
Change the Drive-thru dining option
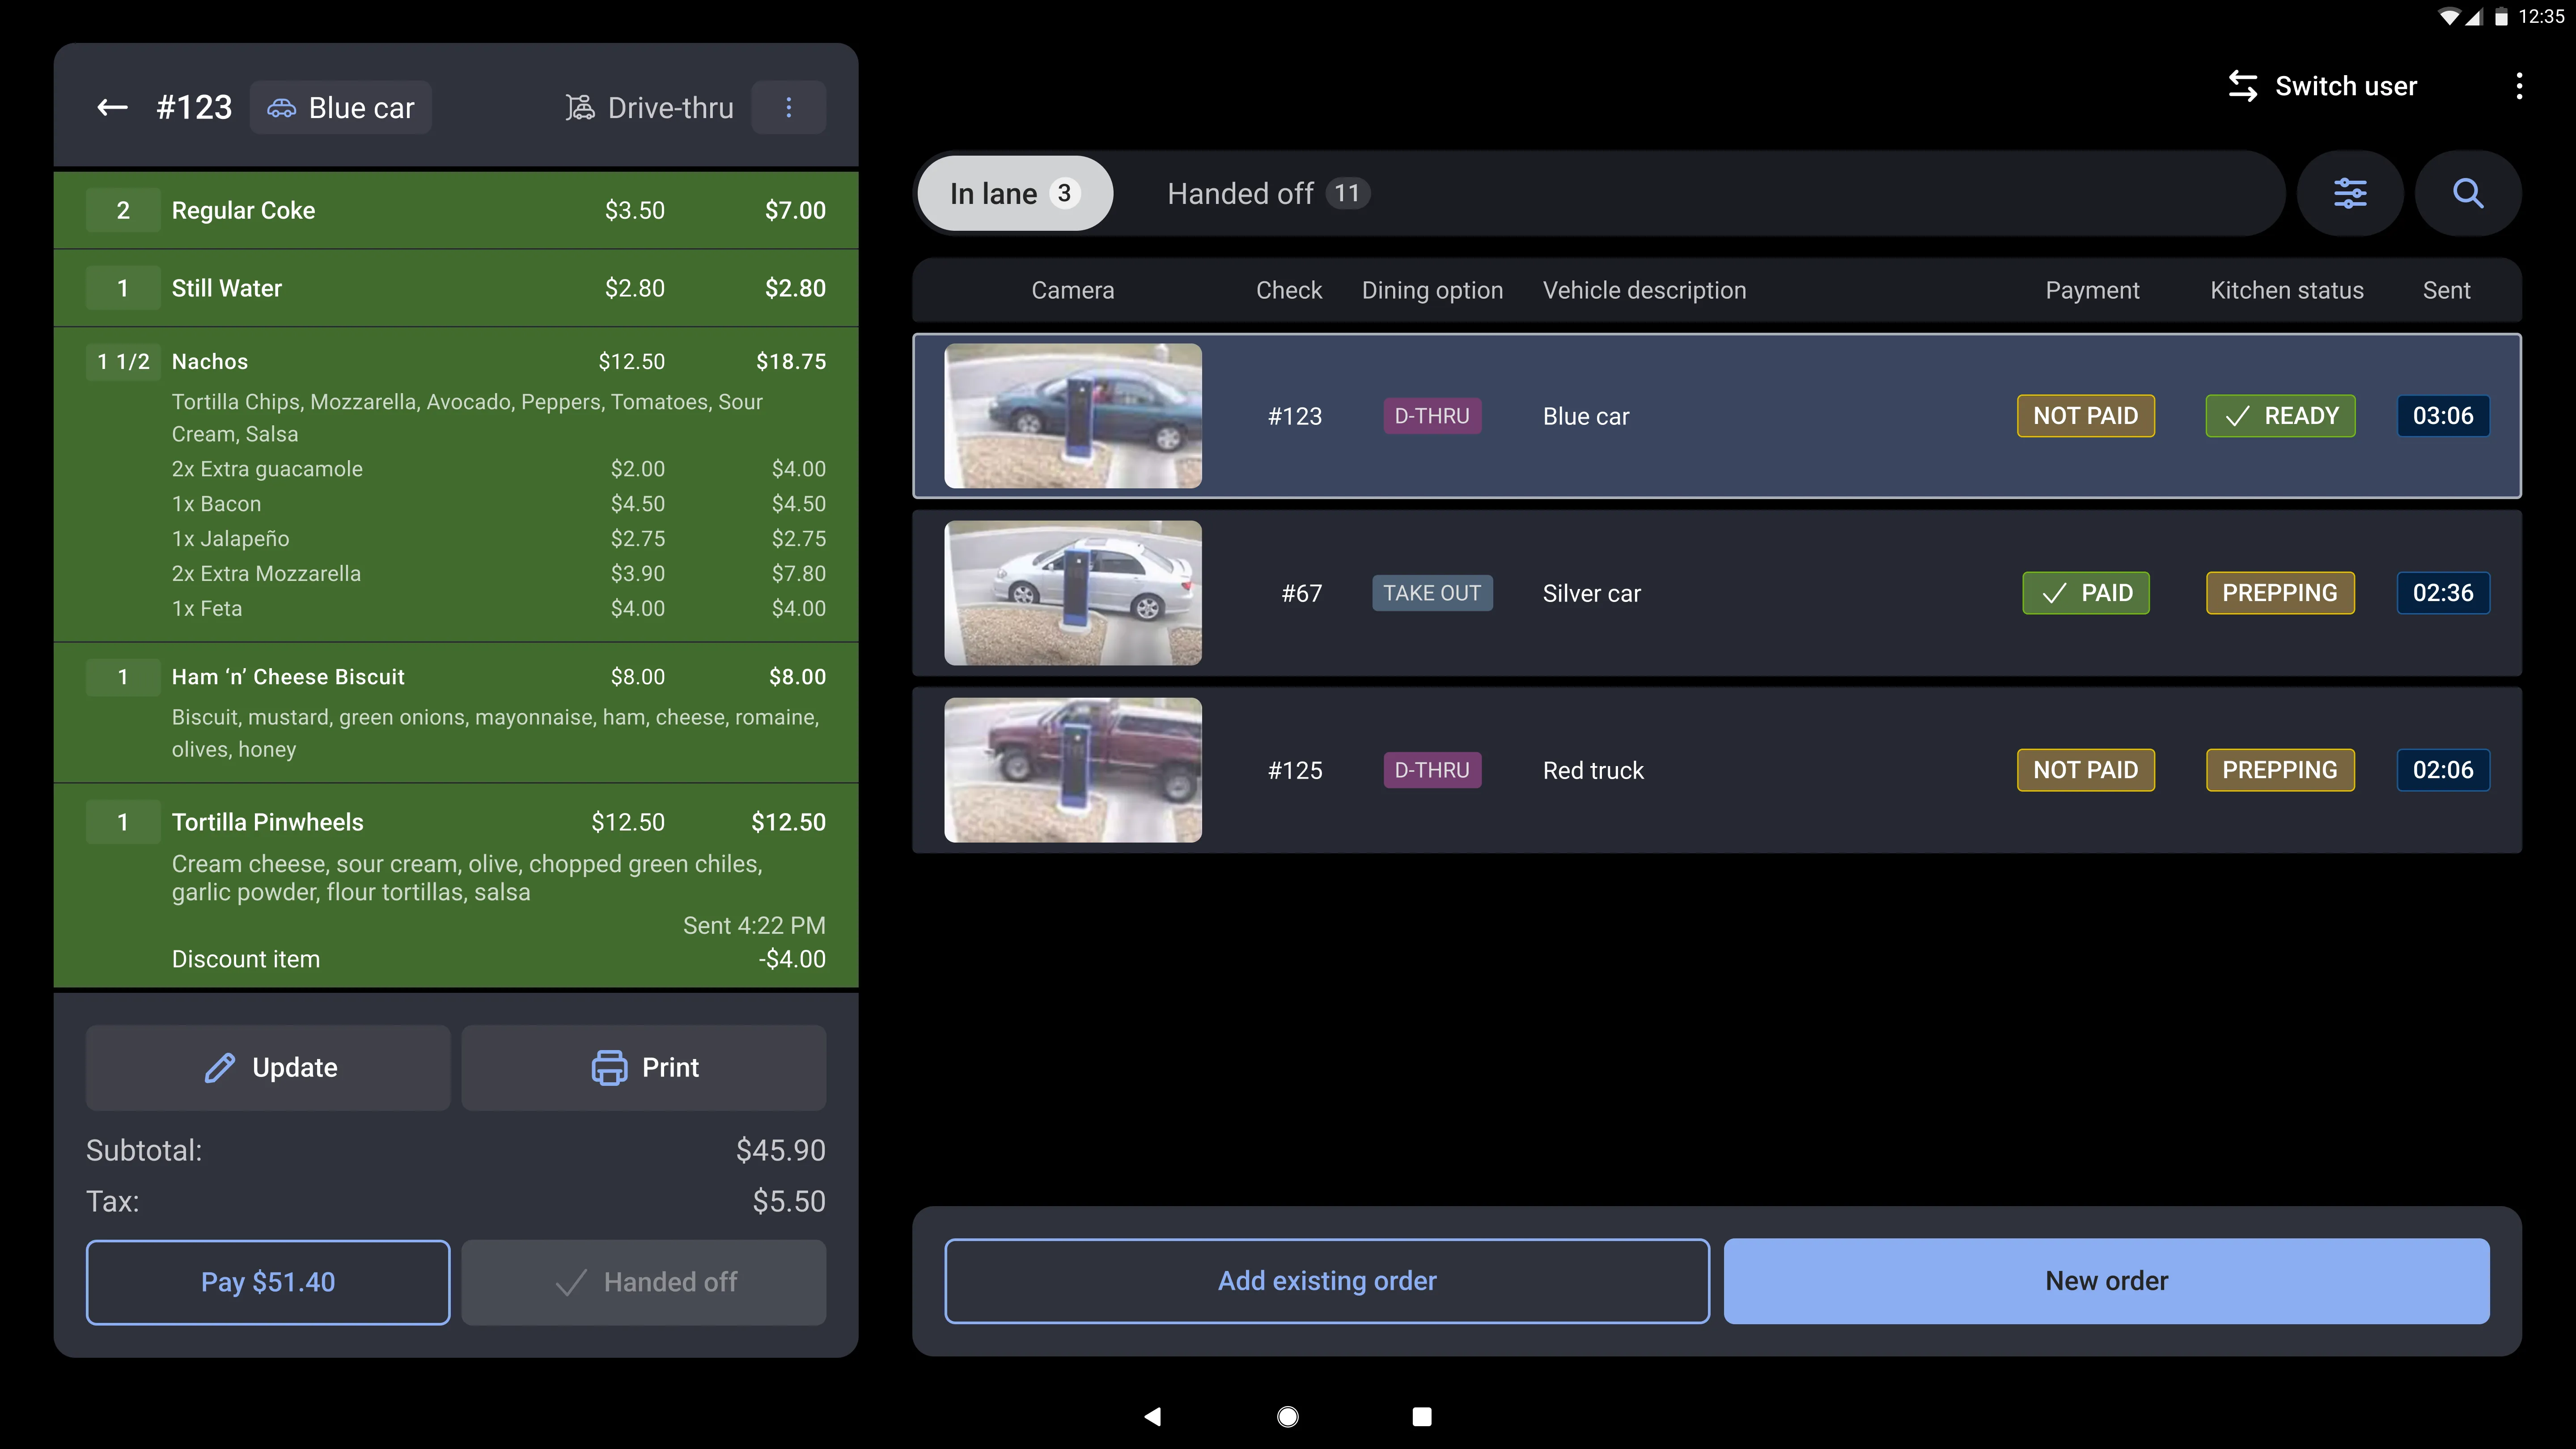click(650, 107)
